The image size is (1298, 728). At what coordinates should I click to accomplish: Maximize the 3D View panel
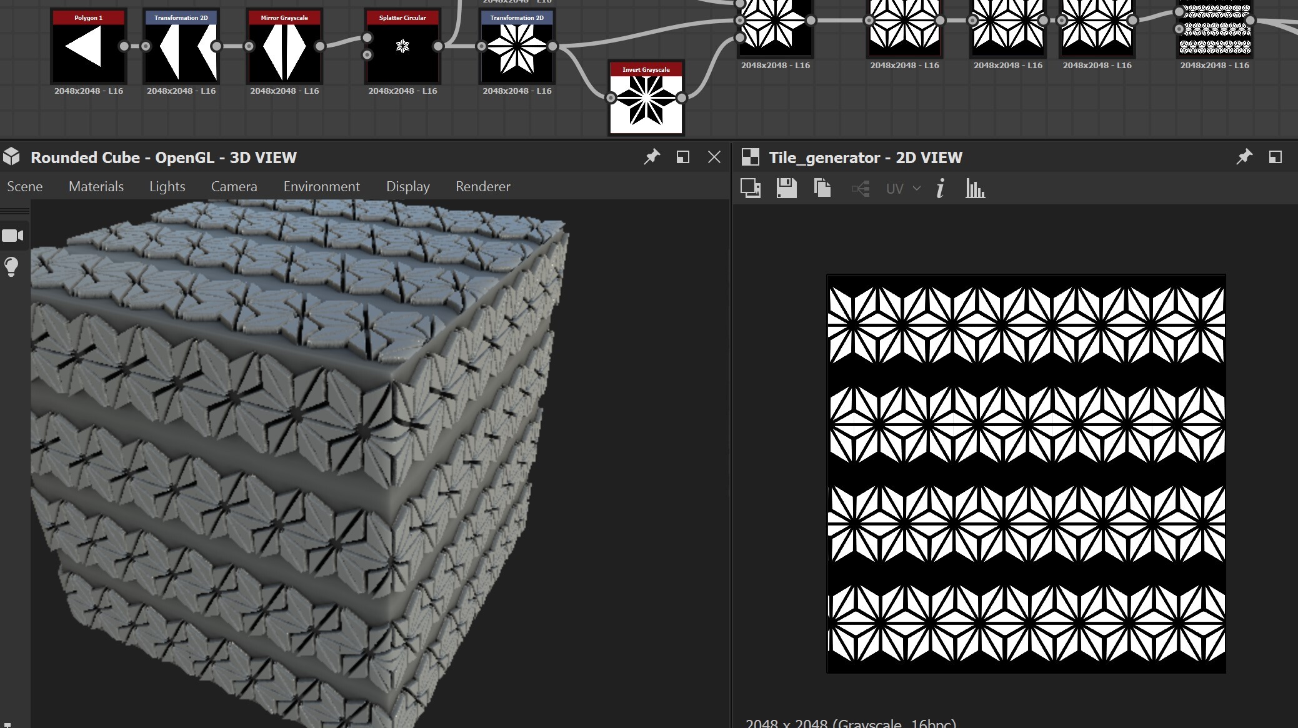[683, 157]
